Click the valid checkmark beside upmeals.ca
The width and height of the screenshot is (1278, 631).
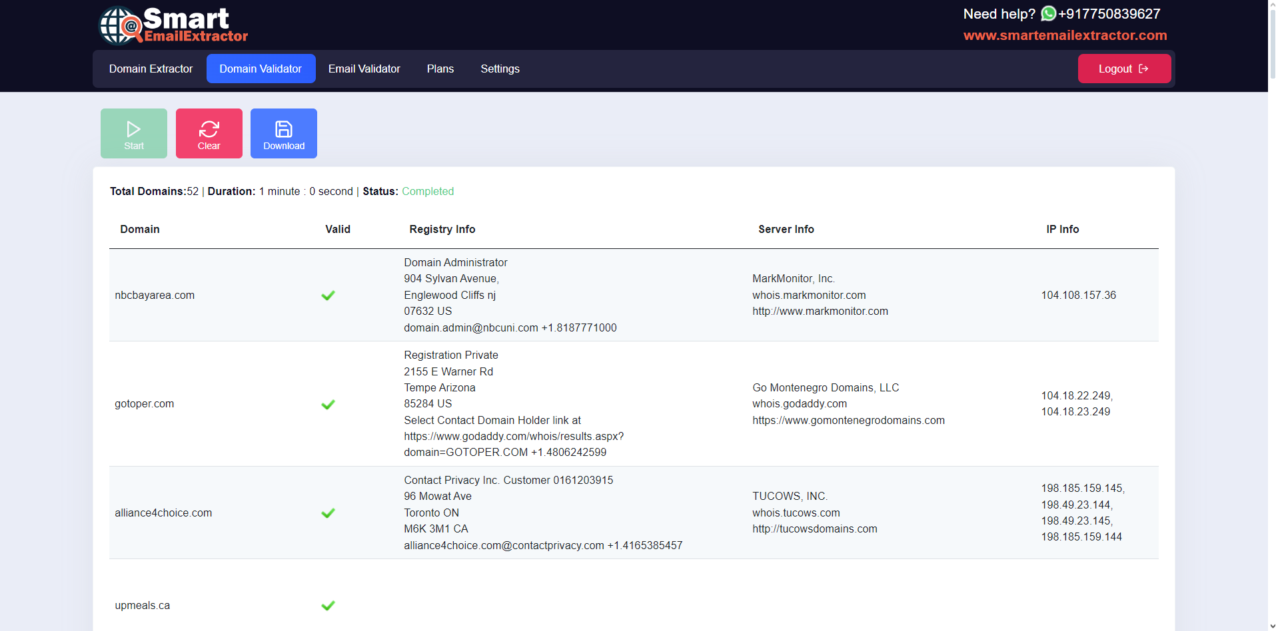click(x=328, y=606)
